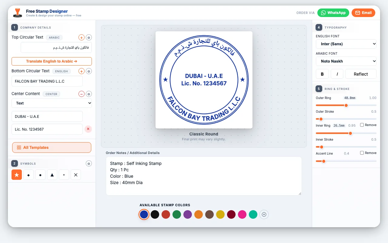The width and height of the screenshot is (388, 243).
Task: Select the star symbol
Action: pos(17,175)
